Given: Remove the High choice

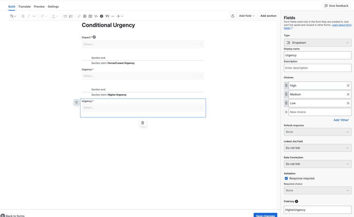Looking at the screenshot, I should pyautogui.click(x=348, y=85).
